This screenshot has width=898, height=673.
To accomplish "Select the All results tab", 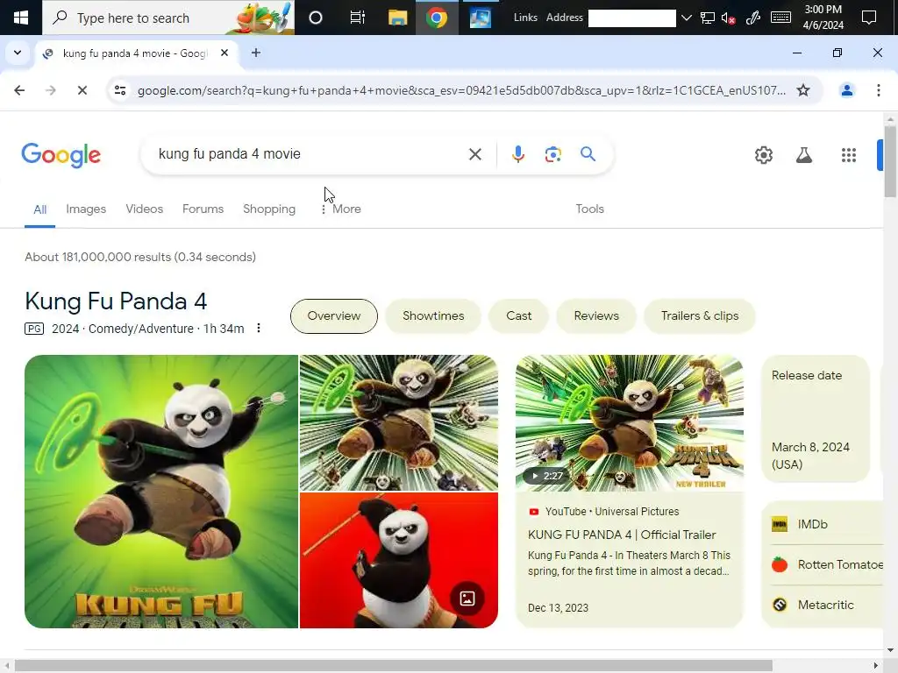I will point(39,209).
